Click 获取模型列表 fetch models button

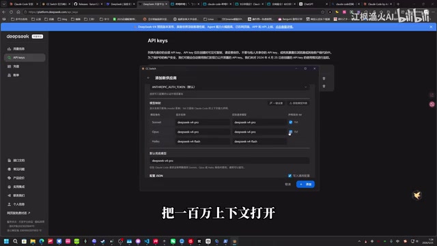(x=298, y=103)
